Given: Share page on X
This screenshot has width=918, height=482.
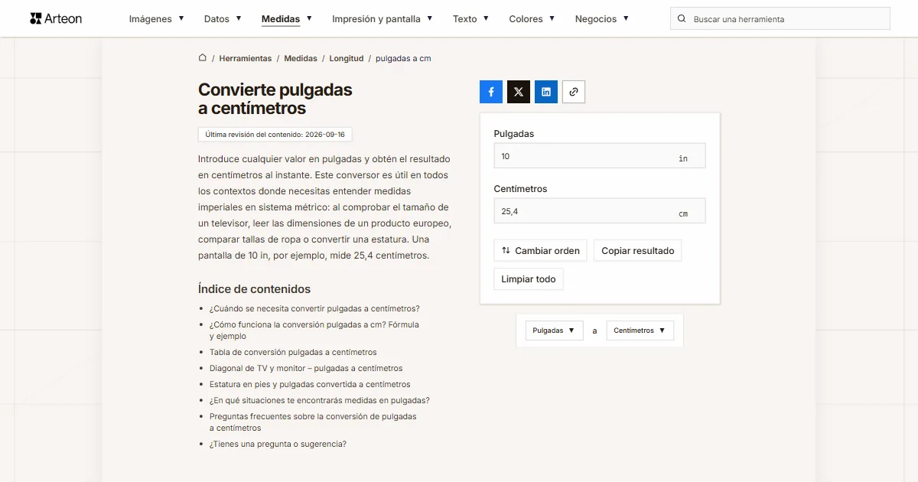Looking at the screenshot, I should [x=519, y=92].
